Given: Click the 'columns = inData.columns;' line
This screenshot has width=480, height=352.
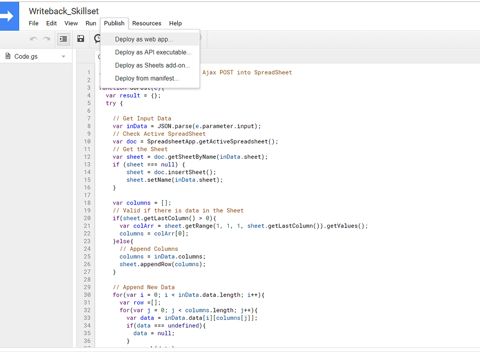Looking at the screenshot, I should point(163,257).
